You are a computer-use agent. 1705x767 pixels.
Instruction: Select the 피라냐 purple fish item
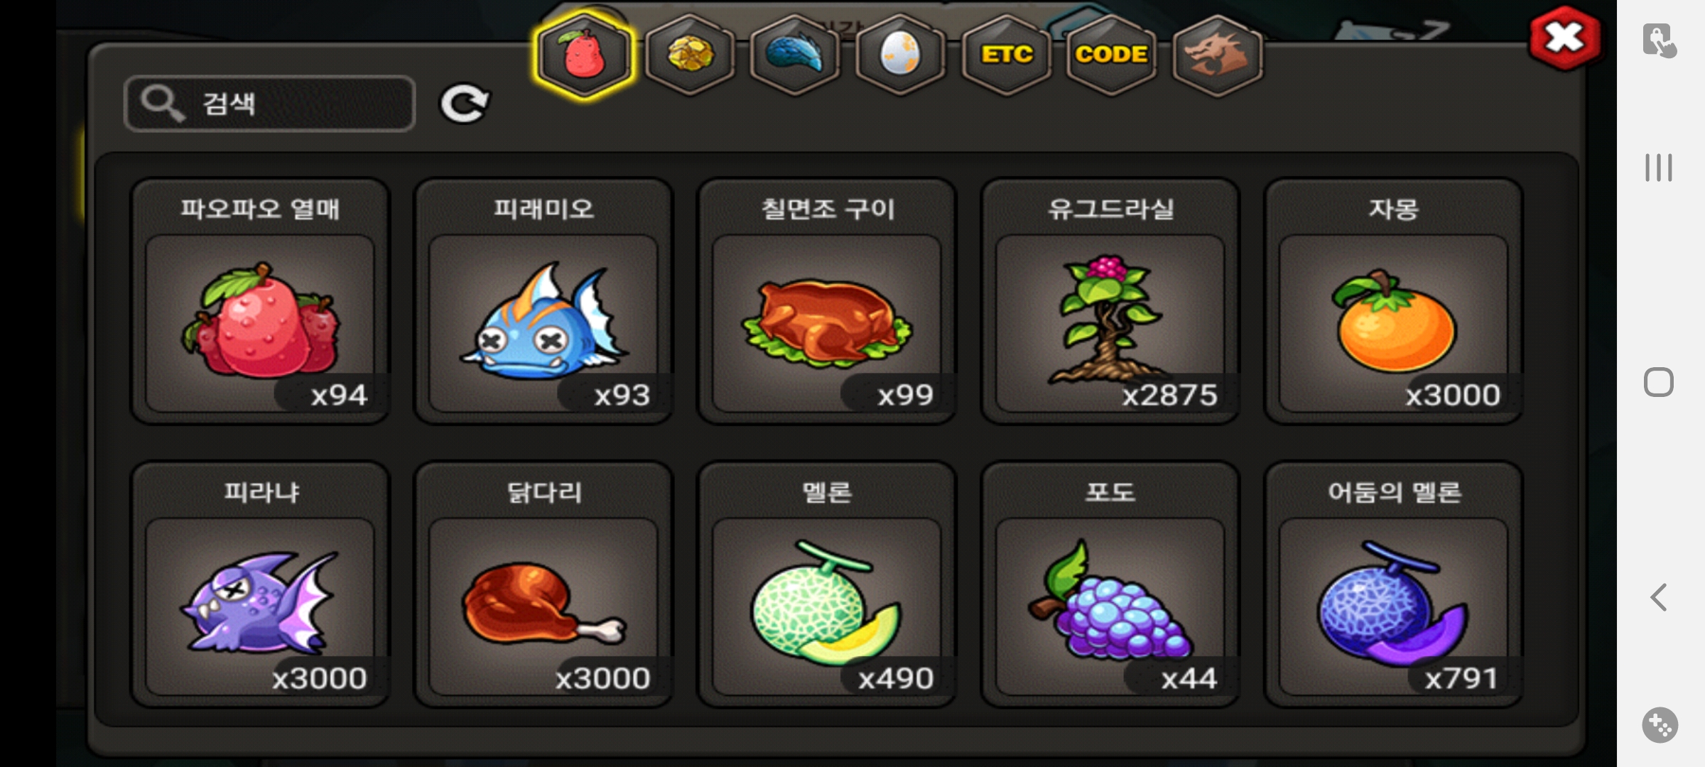pos(260,584)
